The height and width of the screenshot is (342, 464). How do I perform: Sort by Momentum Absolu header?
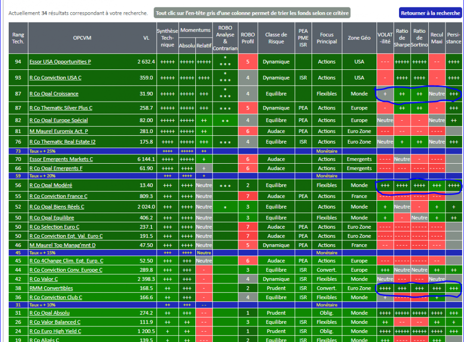point(187,45)
